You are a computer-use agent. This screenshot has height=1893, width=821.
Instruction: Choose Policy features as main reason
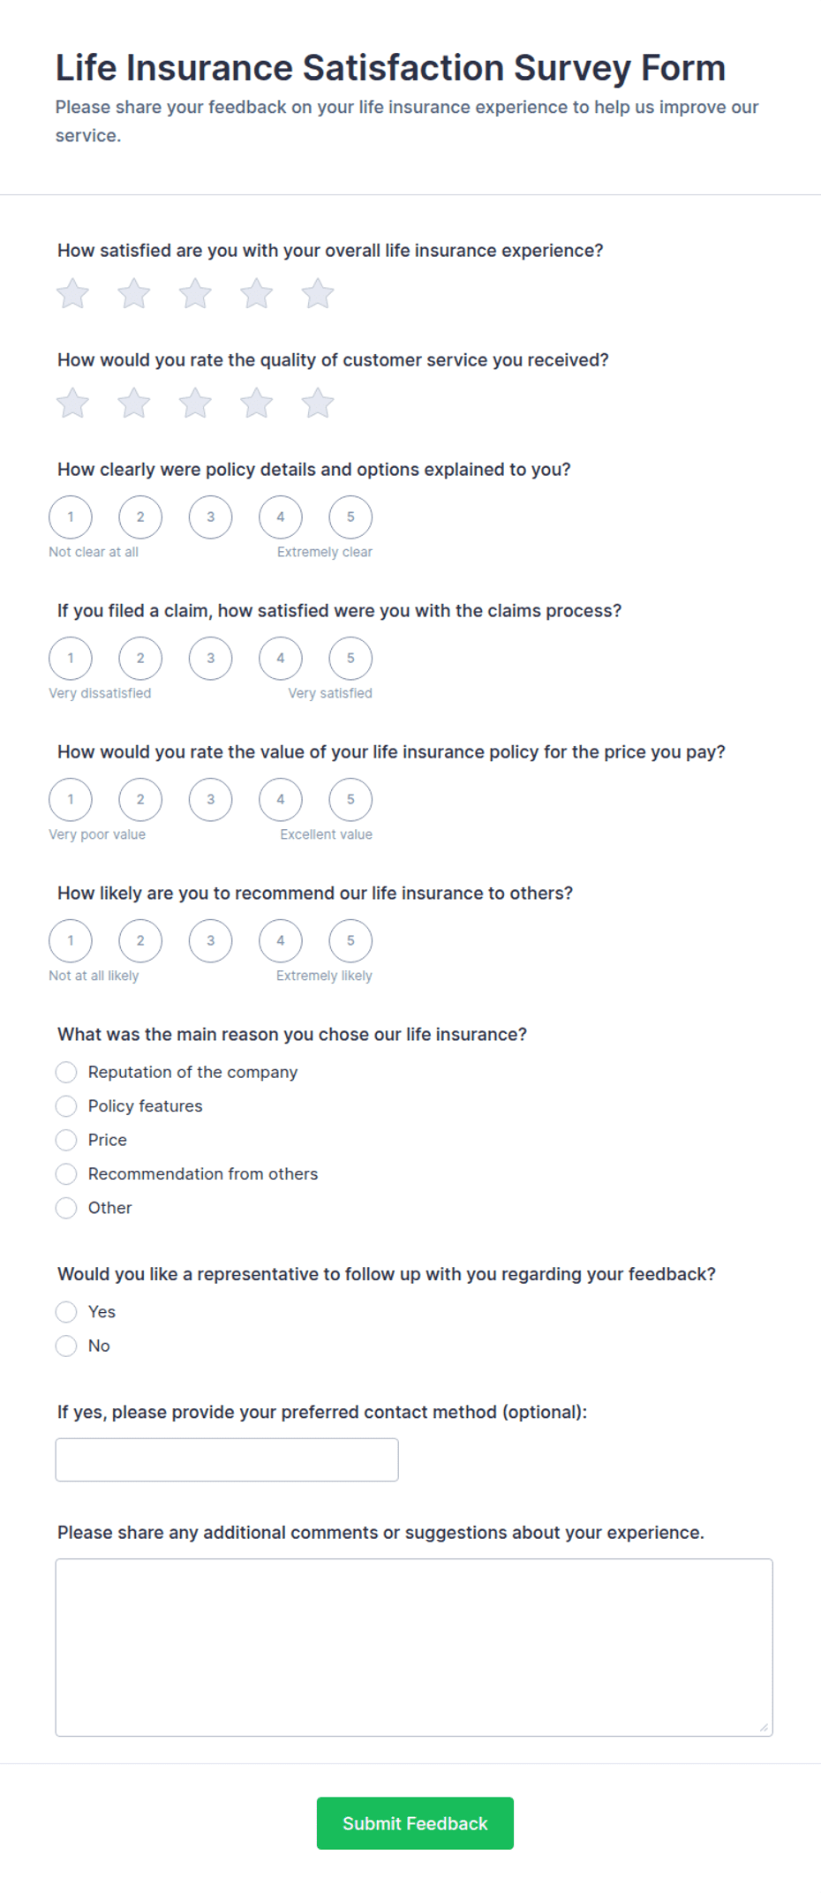tap(129, 1106)
